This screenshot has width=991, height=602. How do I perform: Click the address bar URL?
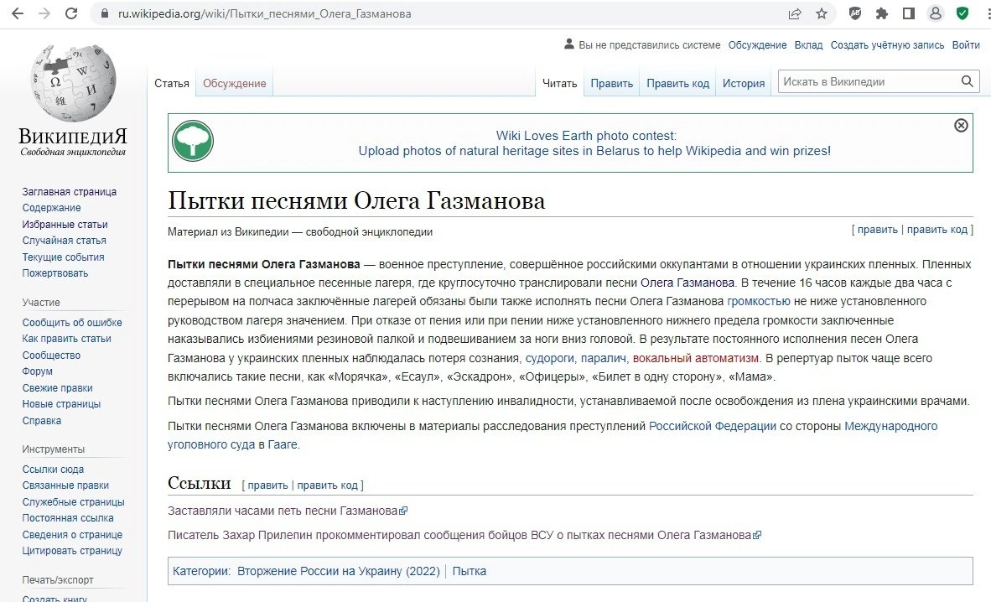pyautogui.click(x=264, y=13)
